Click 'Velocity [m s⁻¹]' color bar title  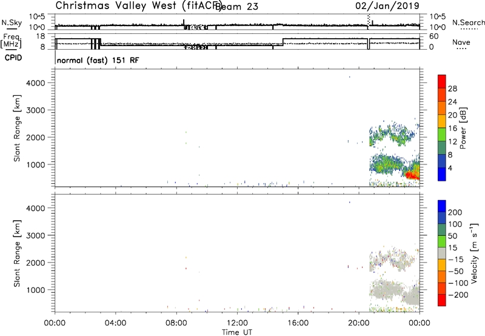tap(474, 254)
